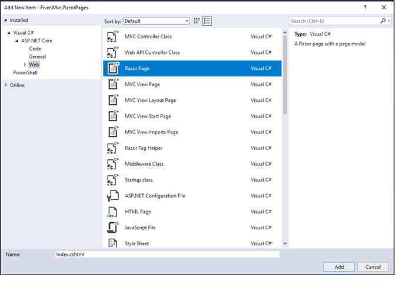396x284 pixels.
Task: Click the Add button
Action: click(x=339, y=267)
